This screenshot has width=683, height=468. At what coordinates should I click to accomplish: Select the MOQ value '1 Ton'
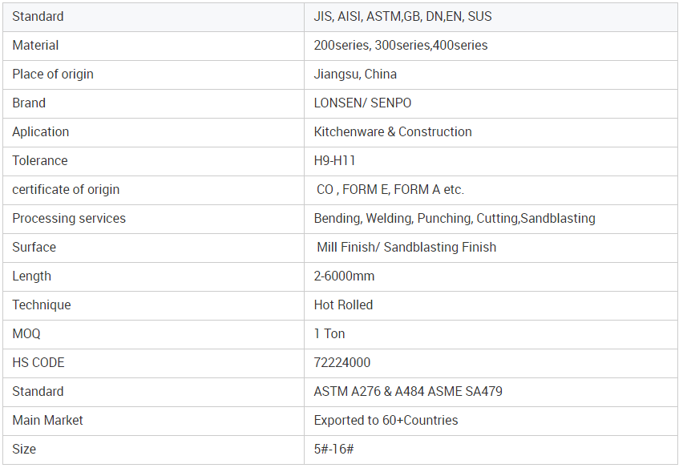(x=329, y=334)
